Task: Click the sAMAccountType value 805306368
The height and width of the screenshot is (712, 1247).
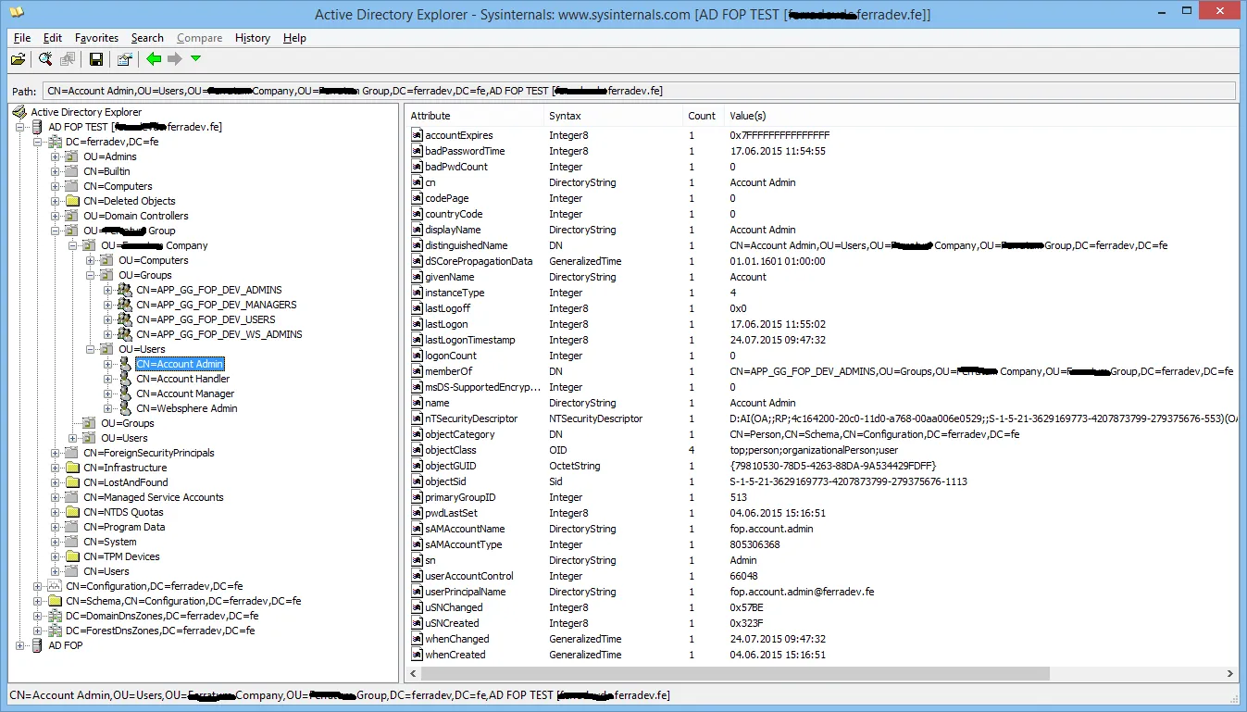Action: pyautogui.click(x=754, y=544)
